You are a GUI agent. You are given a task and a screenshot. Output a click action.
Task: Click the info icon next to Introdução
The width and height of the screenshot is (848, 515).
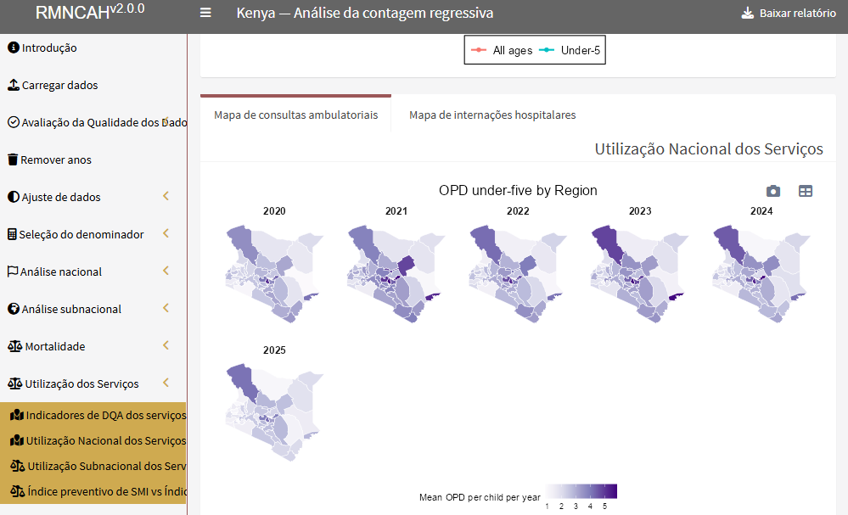click(x=14, y=48)
